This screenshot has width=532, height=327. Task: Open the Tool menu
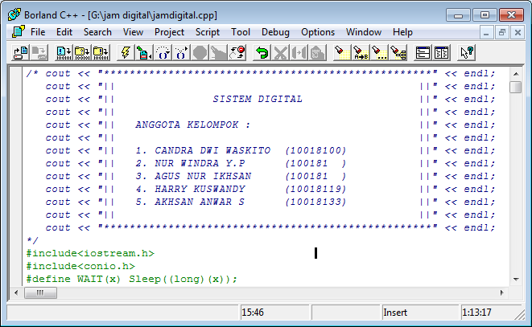[240, 32]
